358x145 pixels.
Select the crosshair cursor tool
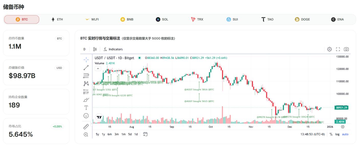click(x=86, y=60)
